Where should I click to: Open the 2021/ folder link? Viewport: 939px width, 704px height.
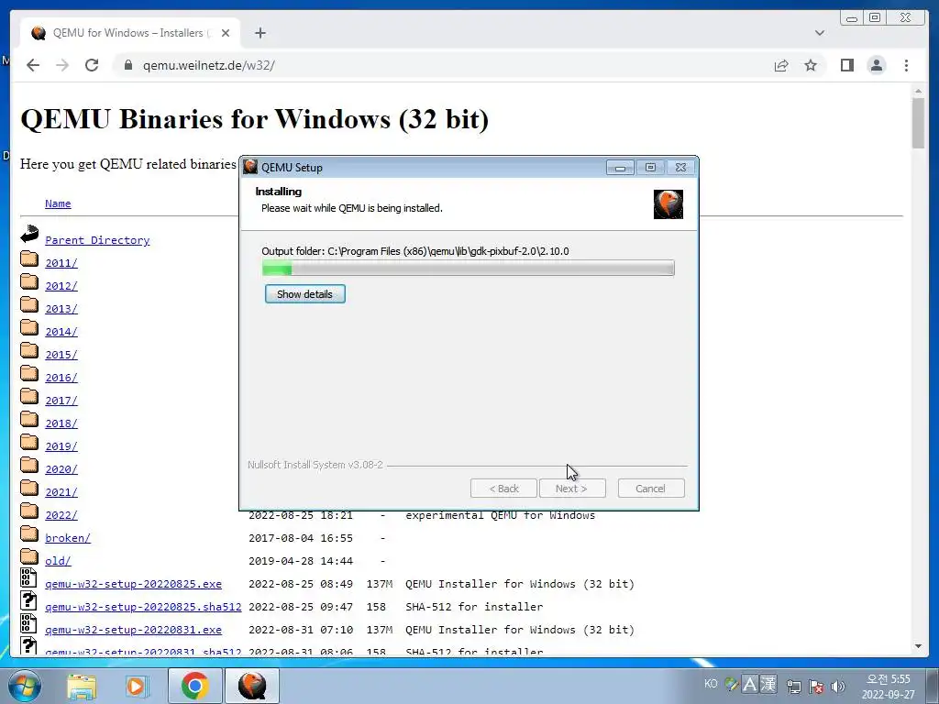(x=61, y=492)
